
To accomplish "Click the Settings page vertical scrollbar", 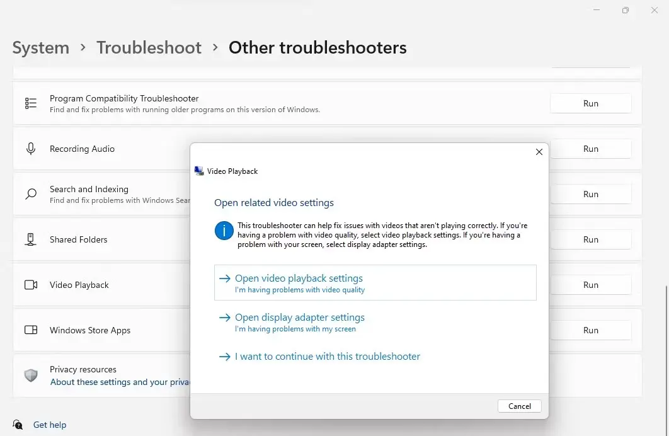I will 666,360.
